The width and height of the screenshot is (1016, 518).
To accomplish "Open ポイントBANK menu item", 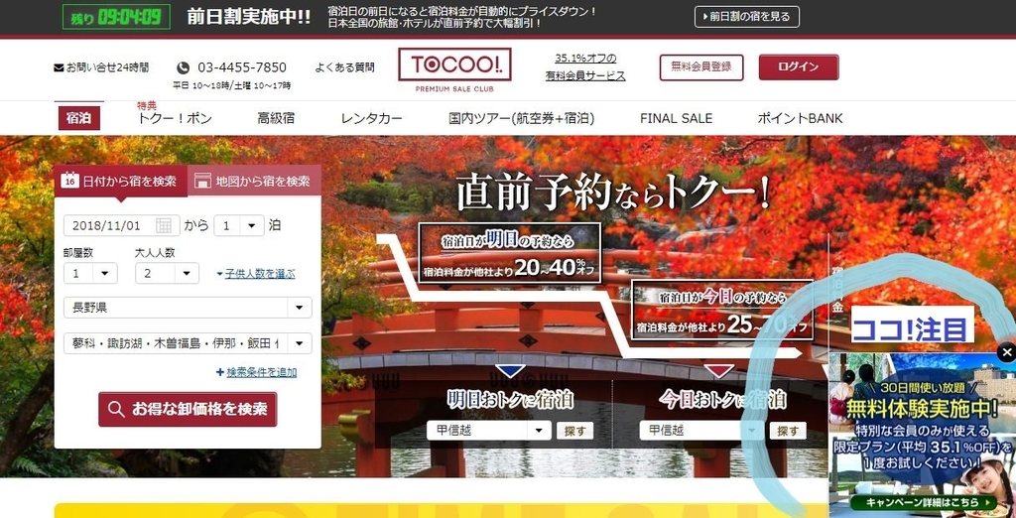I will [x=801, y=119].
